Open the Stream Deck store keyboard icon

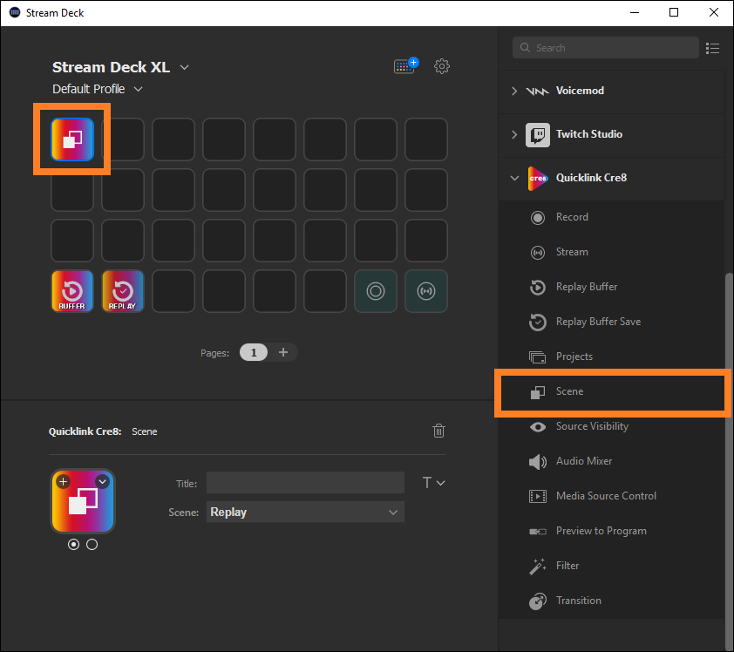(406, 66)
